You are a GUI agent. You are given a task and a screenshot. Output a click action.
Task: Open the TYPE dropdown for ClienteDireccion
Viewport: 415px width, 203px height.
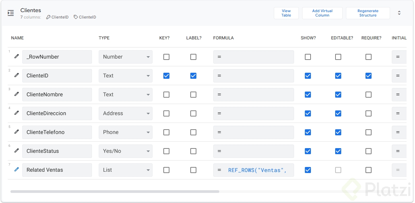click(x=125, y=113)
